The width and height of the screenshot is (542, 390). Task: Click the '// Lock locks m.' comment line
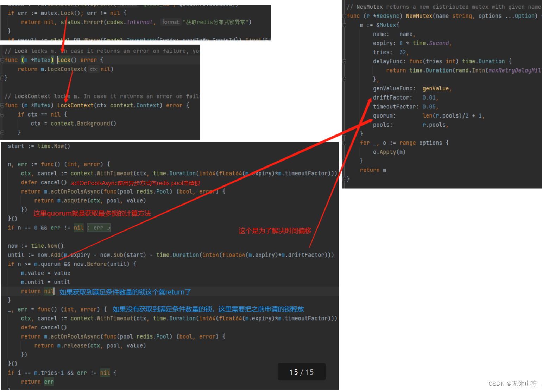pos(102,51)
